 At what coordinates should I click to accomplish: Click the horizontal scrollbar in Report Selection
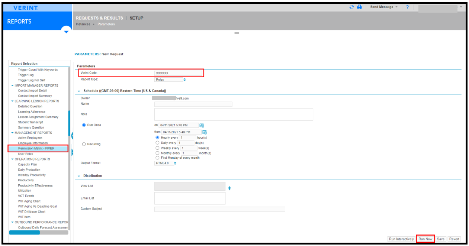(24, 233)
